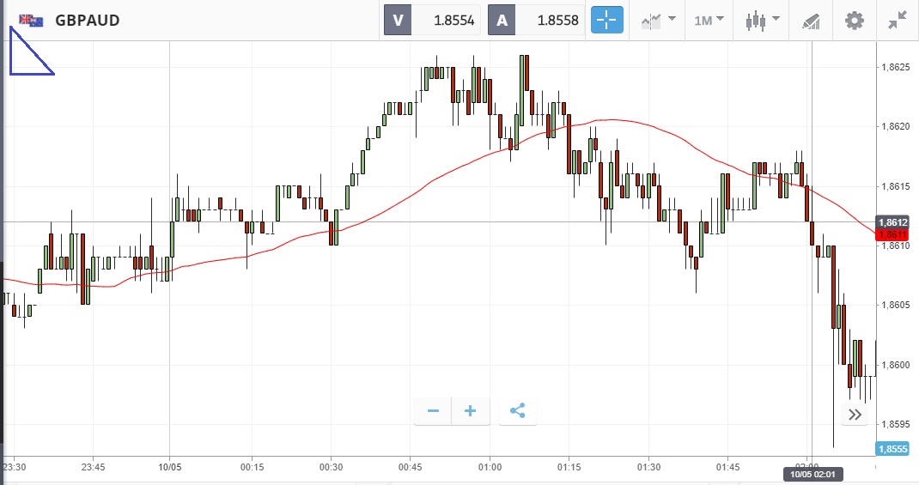Screen dimensions: 919x485
Task: Open the candlestick chart type dropdown
Action: 762,21
